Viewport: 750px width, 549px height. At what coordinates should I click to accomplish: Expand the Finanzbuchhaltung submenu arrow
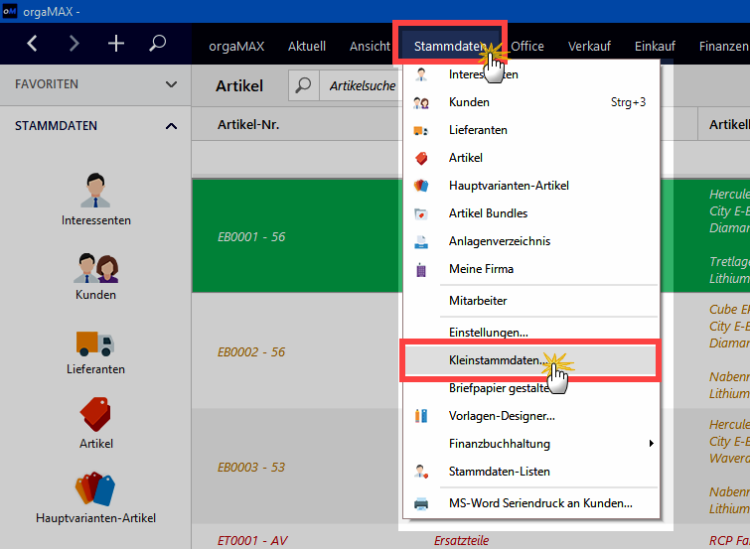pos(651,444)
